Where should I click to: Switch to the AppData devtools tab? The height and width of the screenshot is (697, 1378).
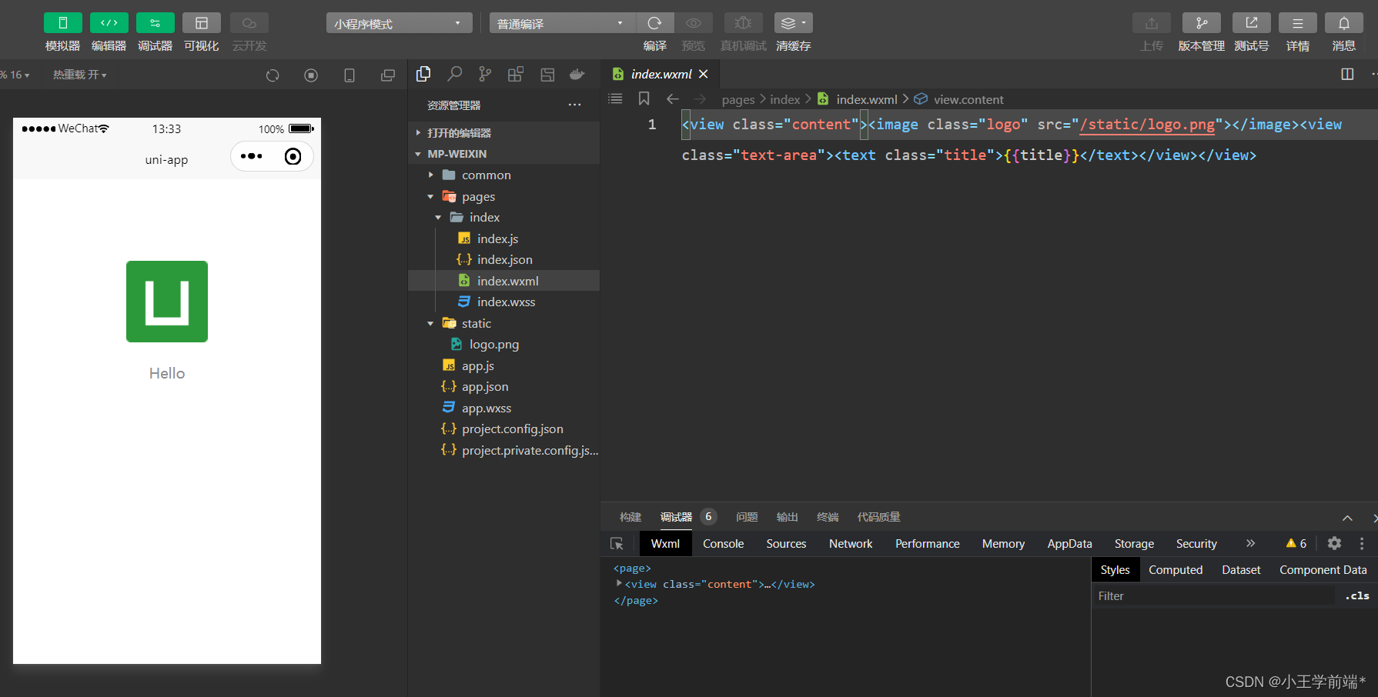1069,544
